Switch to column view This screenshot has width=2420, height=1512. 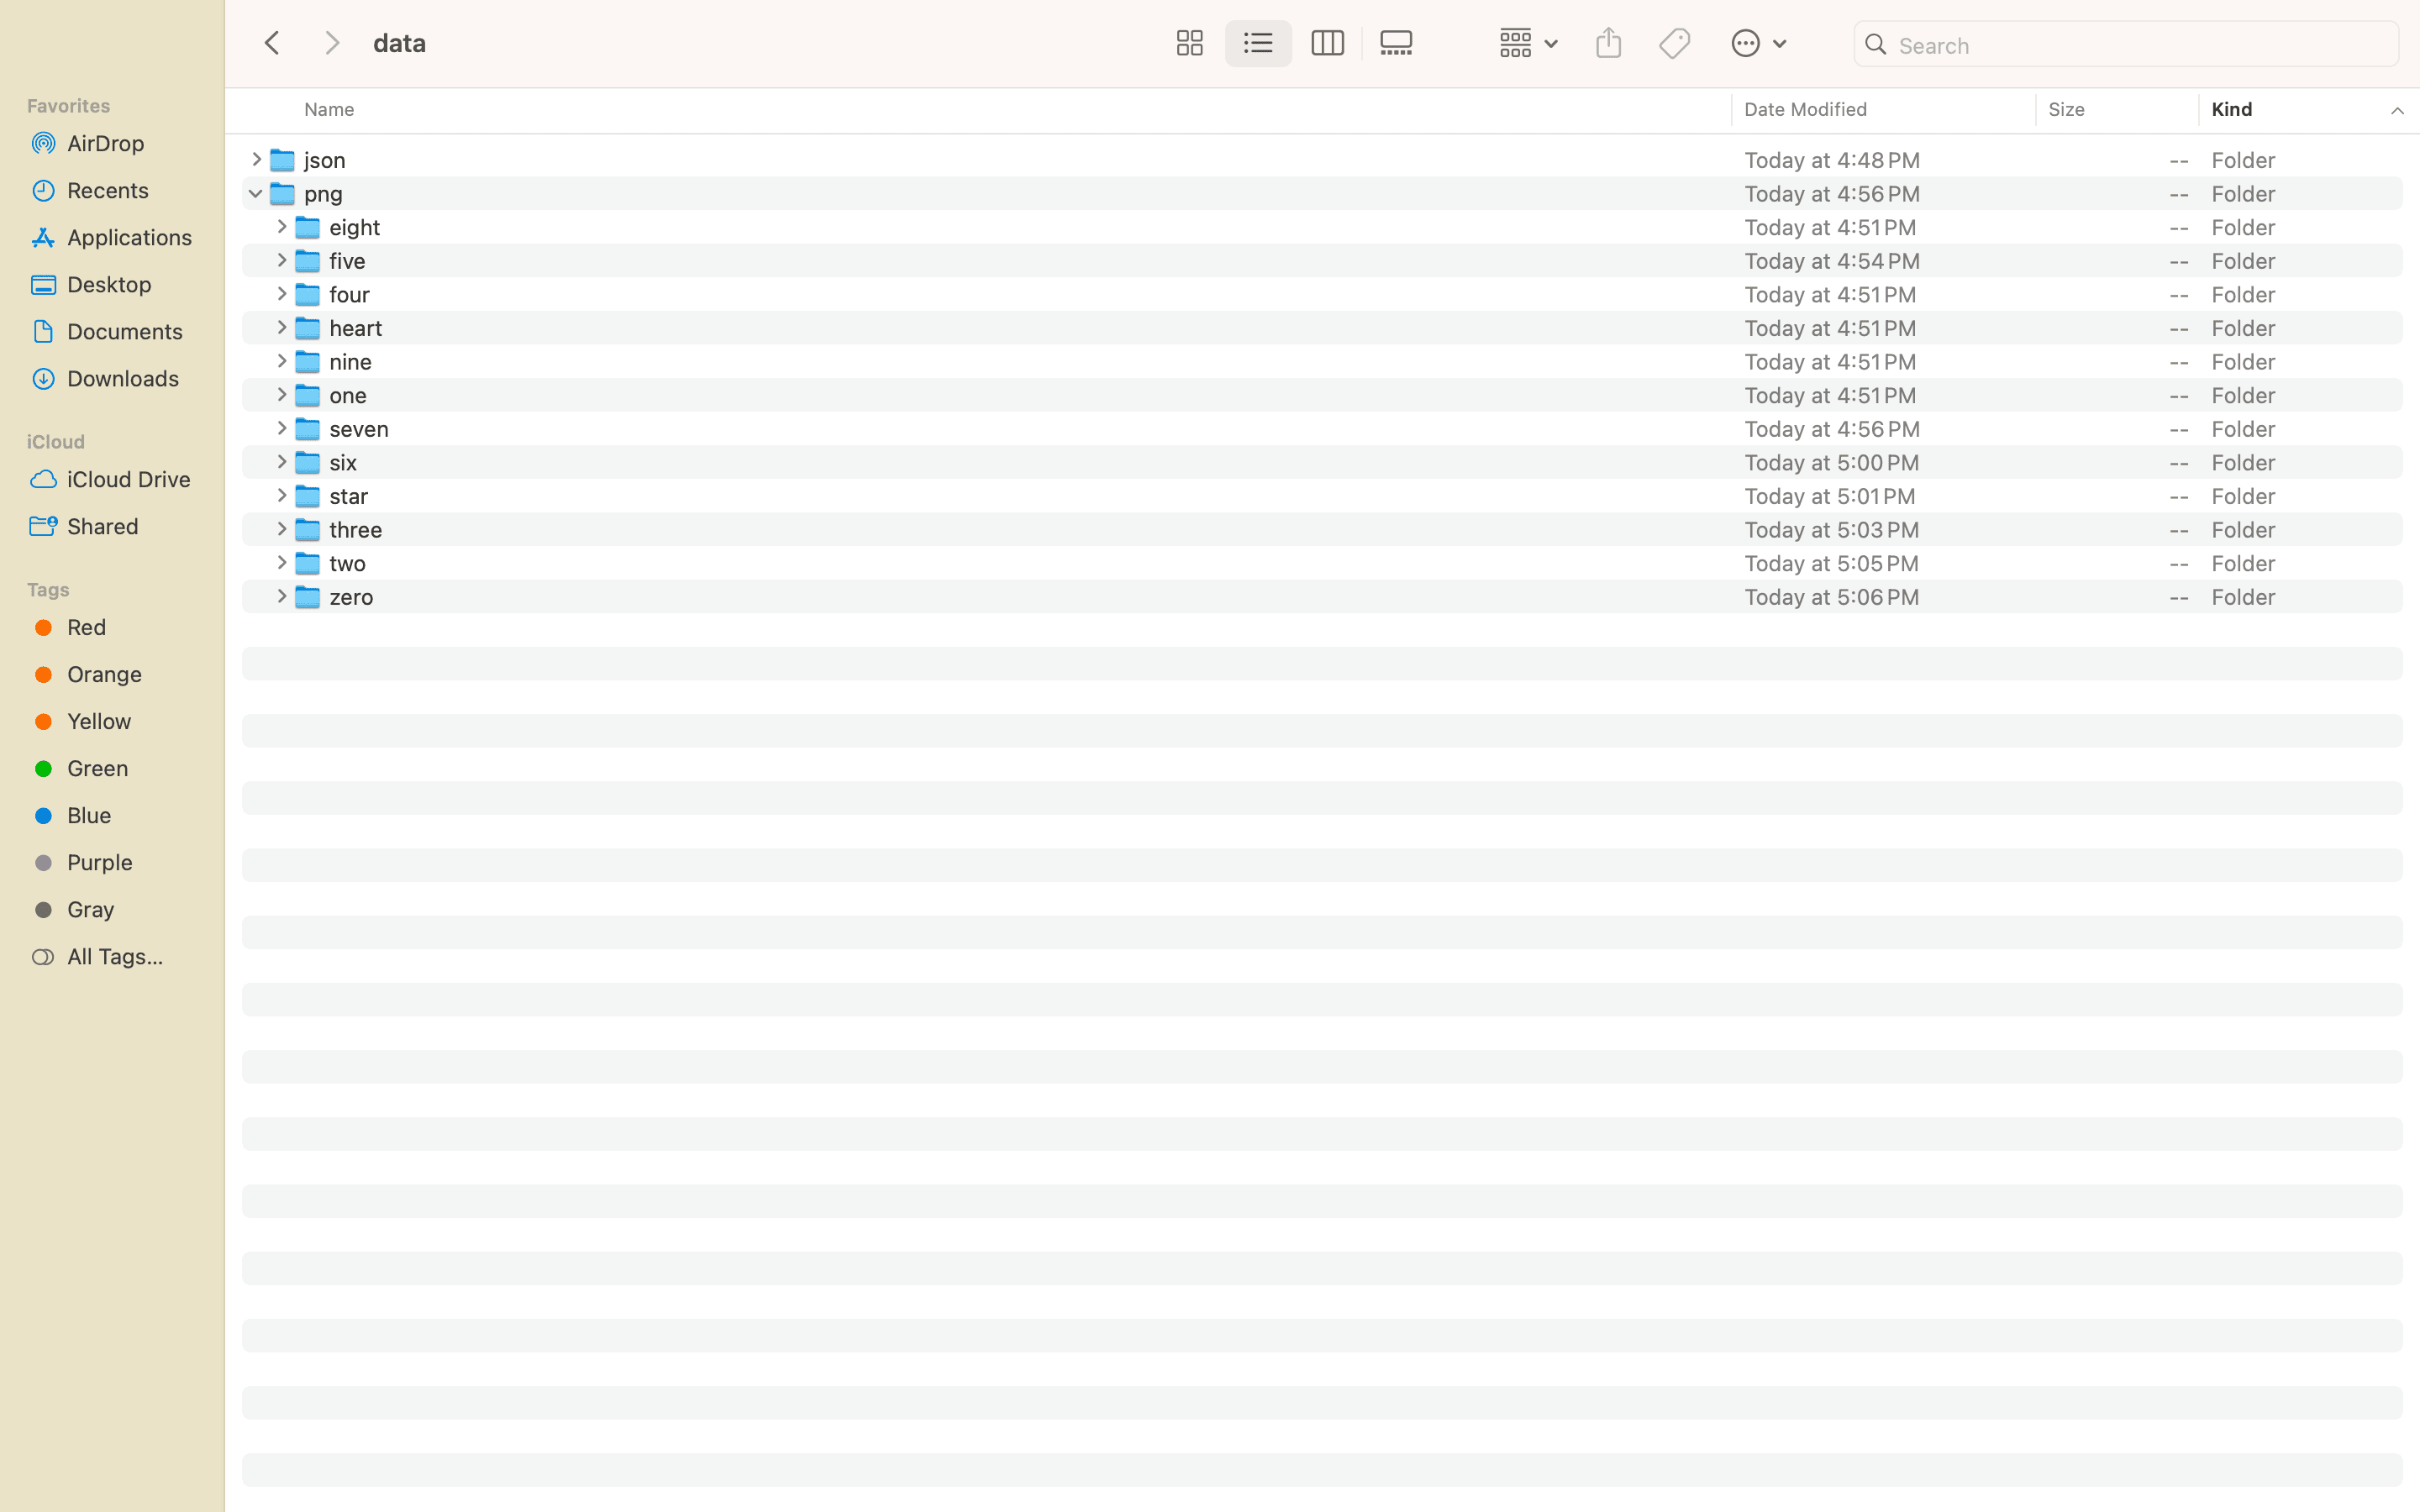click(x=1327, y=43)
